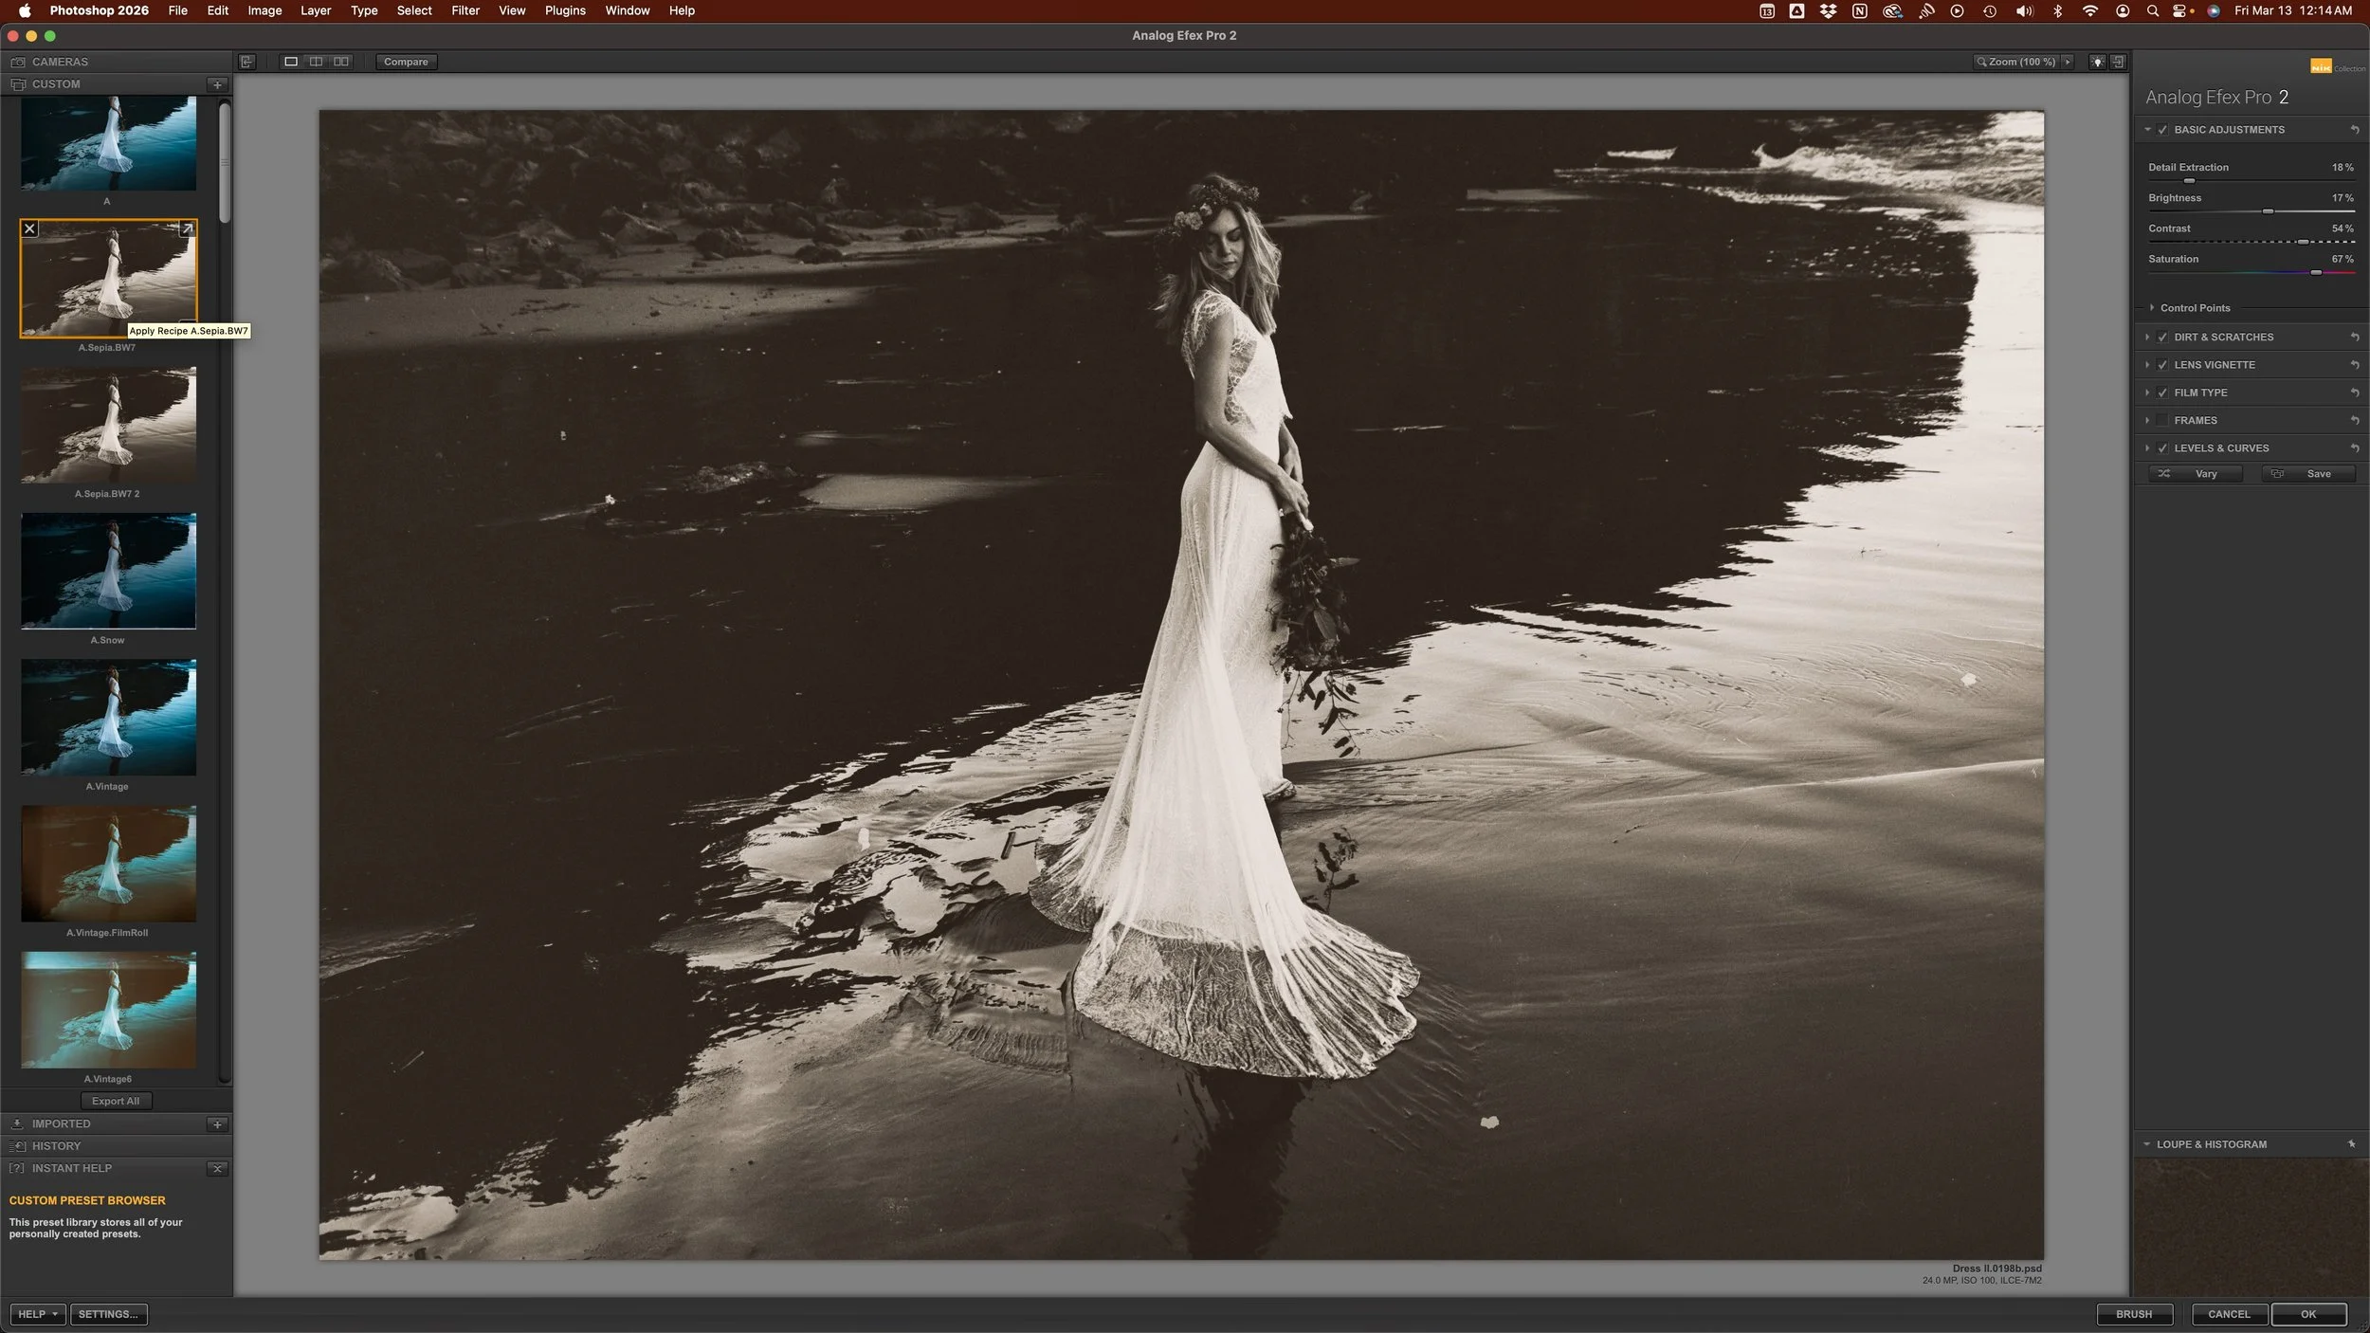Viewport: 2370px width, 1333px height.
Task: Reset the Basic Adjustments section
Action: coord(2357,129)
